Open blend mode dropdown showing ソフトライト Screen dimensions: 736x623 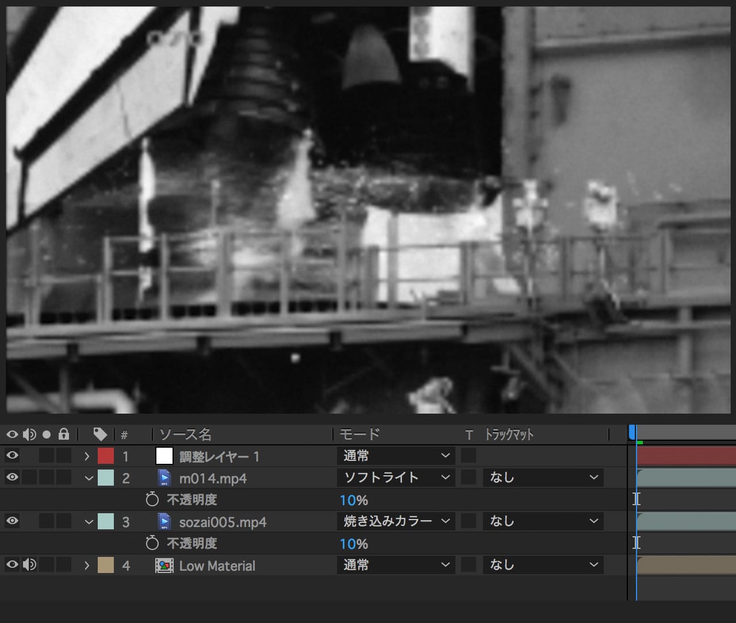[396, 478]
